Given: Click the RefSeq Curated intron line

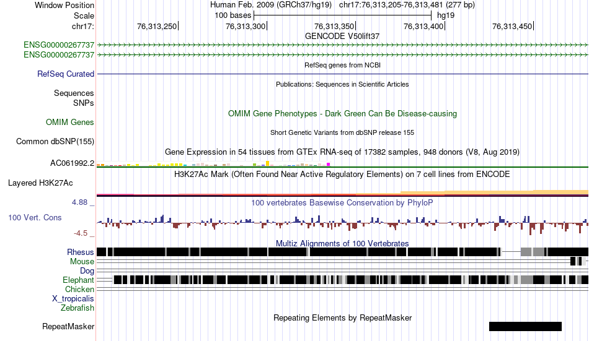Looking at the screenshot, I should 343,74.
